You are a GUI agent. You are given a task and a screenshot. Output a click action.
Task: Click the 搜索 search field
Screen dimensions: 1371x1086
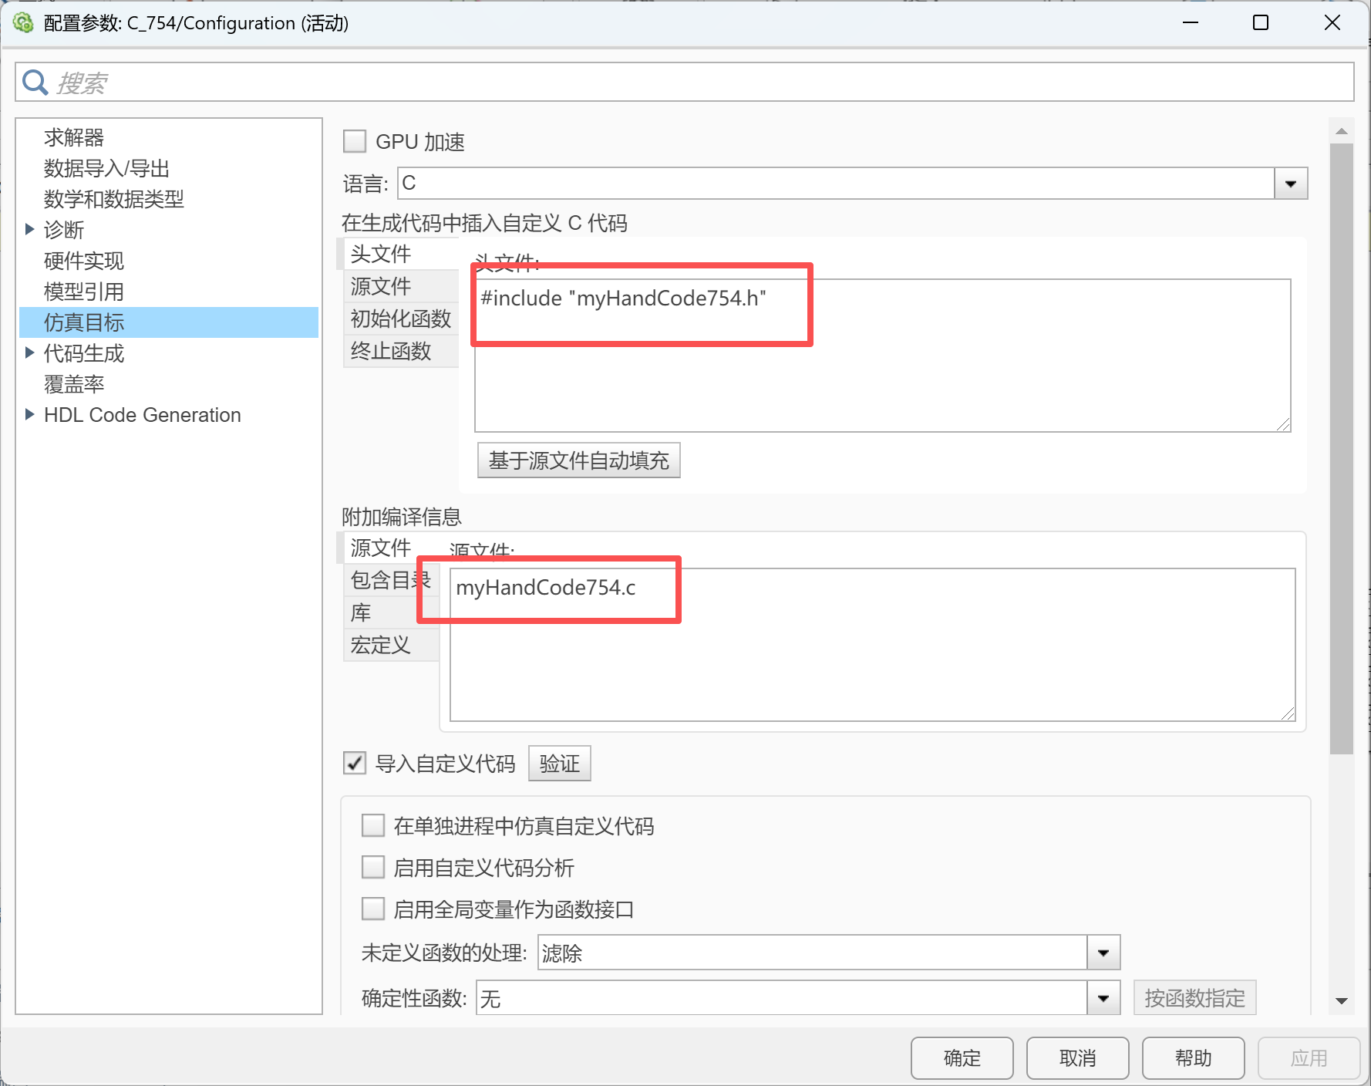tap(685, 82)
